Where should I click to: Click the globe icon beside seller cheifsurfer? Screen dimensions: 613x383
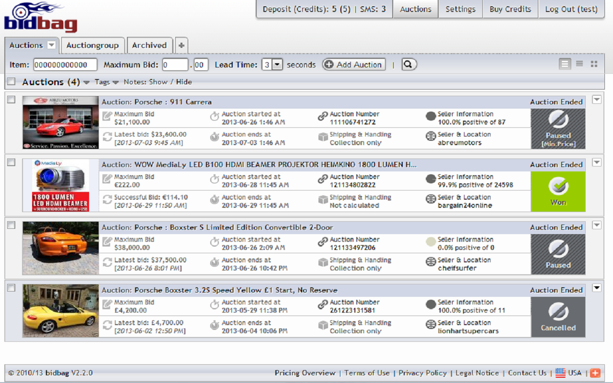click(431, 262)
